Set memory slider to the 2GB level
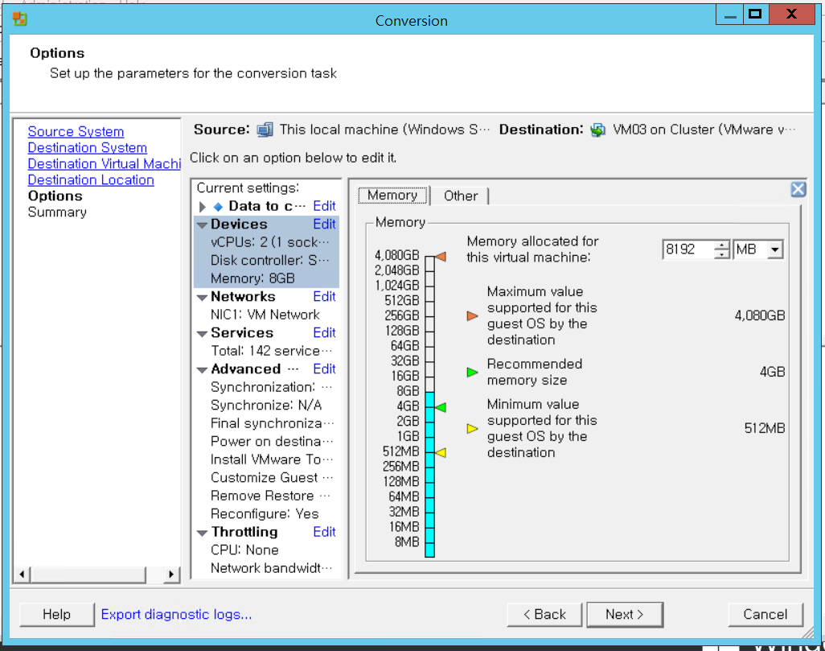Screen dimensions: 825x651 click(430, 422)
